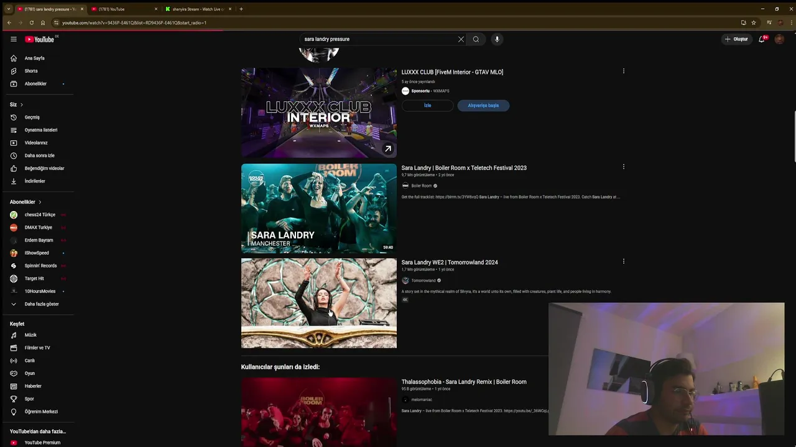The width and height of the screenshot is (796, 447).
Task: Open a new browser tab
Action: pos(241,9)
